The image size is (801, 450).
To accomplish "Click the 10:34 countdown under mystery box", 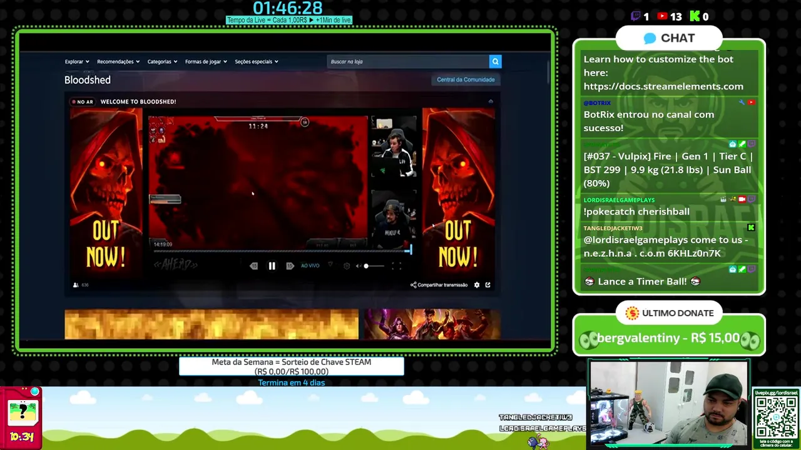I will pyautogui.click(x=21, y=437).
